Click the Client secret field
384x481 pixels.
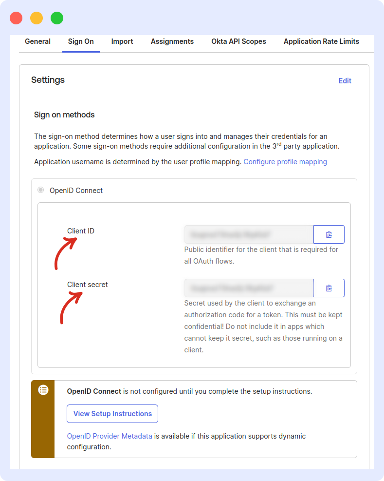pos(249,288)
